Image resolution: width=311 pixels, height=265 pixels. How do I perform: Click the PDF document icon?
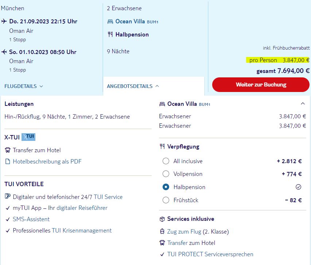[x=8, y=162]
